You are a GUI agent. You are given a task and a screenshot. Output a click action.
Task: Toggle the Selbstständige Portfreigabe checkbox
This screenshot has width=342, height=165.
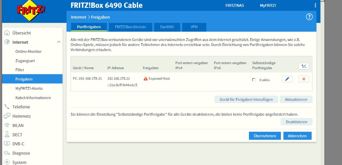[x=254, y=80]
